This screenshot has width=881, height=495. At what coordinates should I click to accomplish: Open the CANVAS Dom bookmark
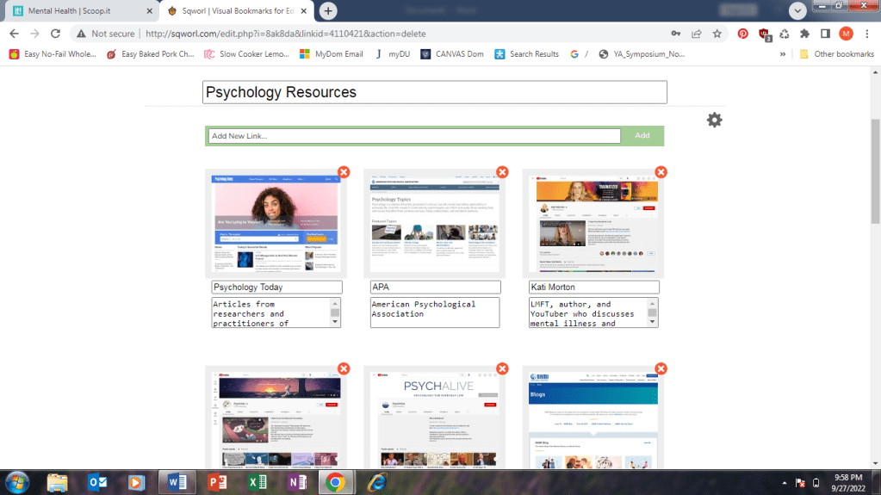click(x=452, y=54)
